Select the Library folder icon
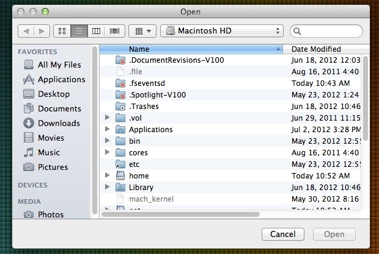 click(120, 187)
